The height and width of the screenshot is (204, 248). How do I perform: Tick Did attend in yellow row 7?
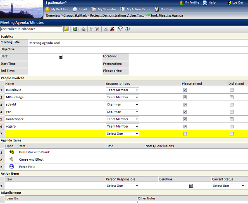231,134
